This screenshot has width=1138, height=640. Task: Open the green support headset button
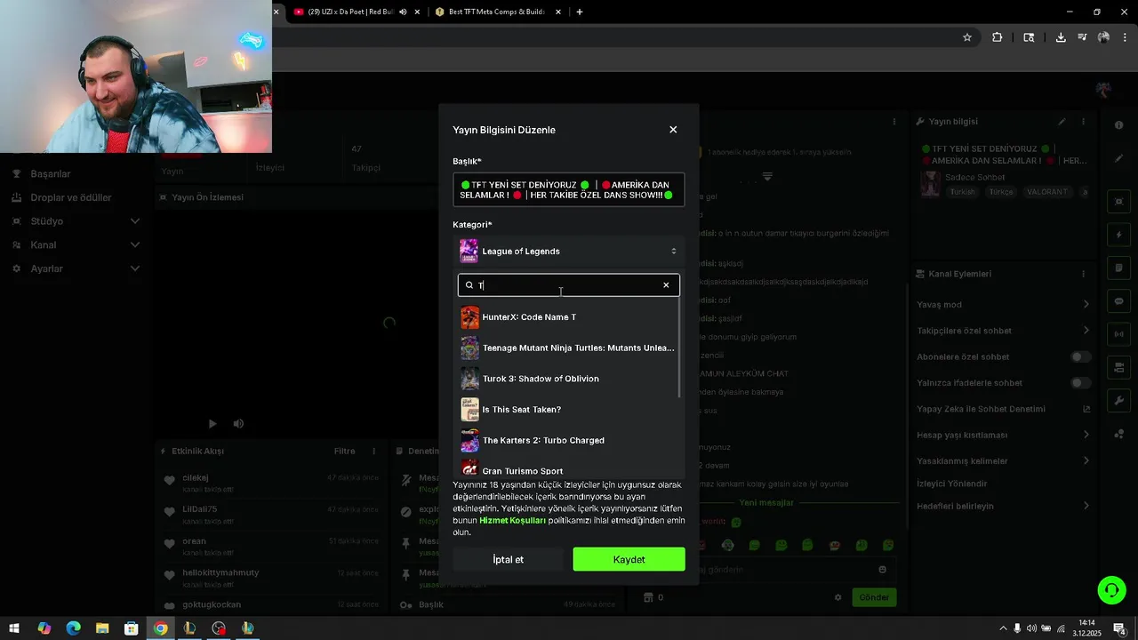tap(1110, 589)
